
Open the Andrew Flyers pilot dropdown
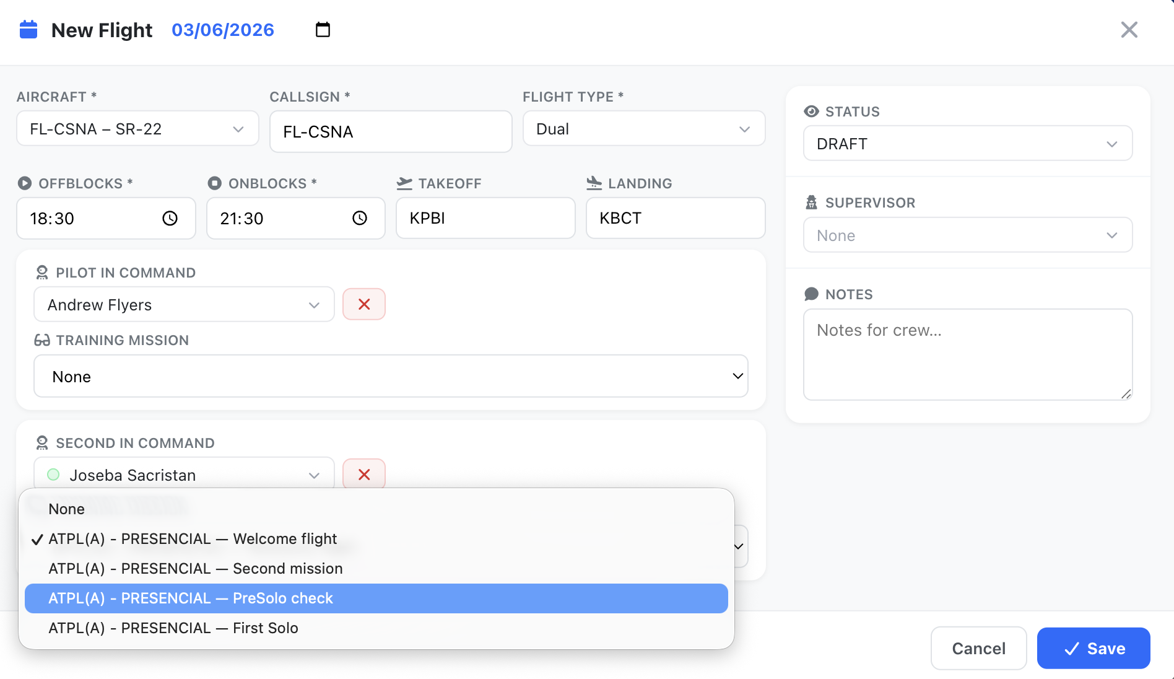click(184, 305)
